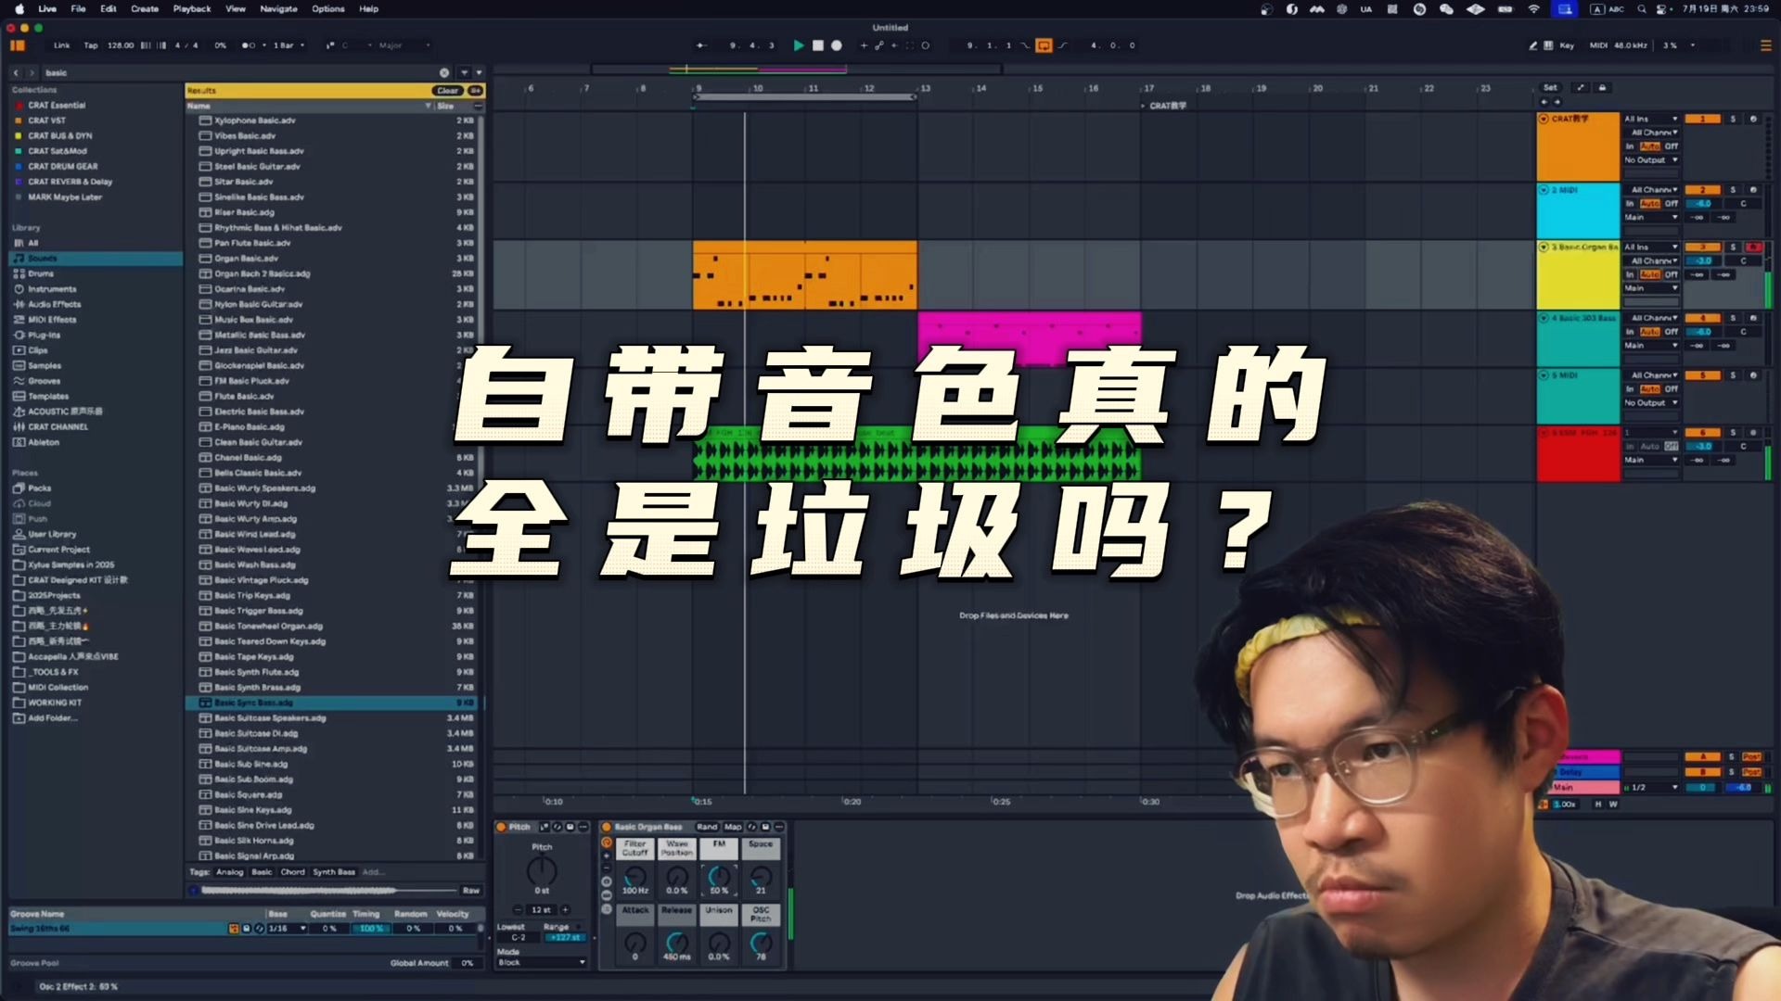Click the Tap tempo button

(90, 45)
